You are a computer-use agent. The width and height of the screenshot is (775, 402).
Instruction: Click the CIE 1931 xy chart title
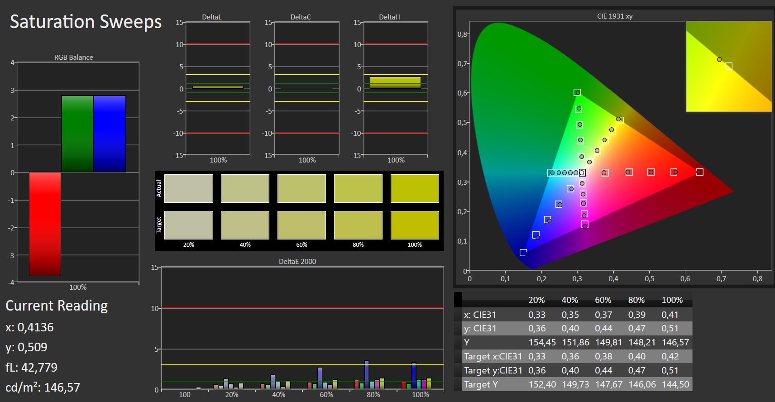point(615,16)
